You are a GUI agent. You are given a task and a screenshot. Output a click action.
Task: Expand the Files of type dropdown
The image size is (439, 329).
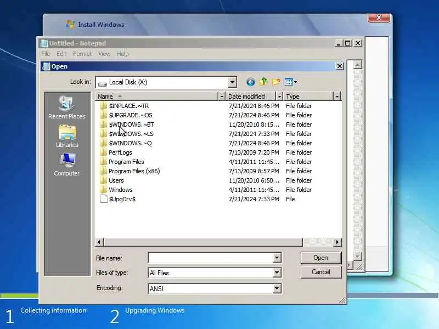pos(277,273)
